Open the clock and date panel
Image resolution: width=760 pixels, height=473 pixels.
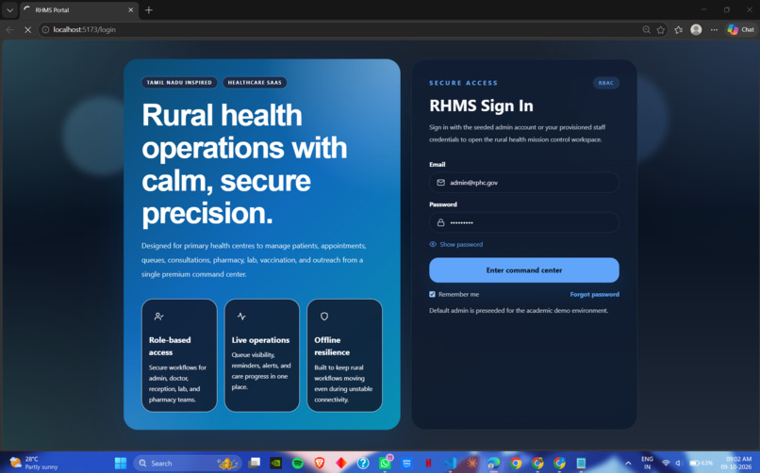pos(738,463)
